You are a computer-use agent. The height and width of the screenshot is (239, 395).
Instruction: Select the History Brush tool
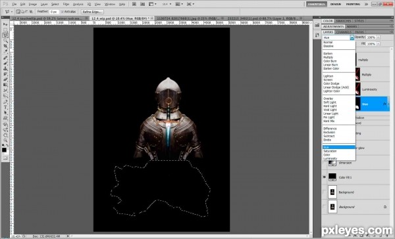click(5, 74)
